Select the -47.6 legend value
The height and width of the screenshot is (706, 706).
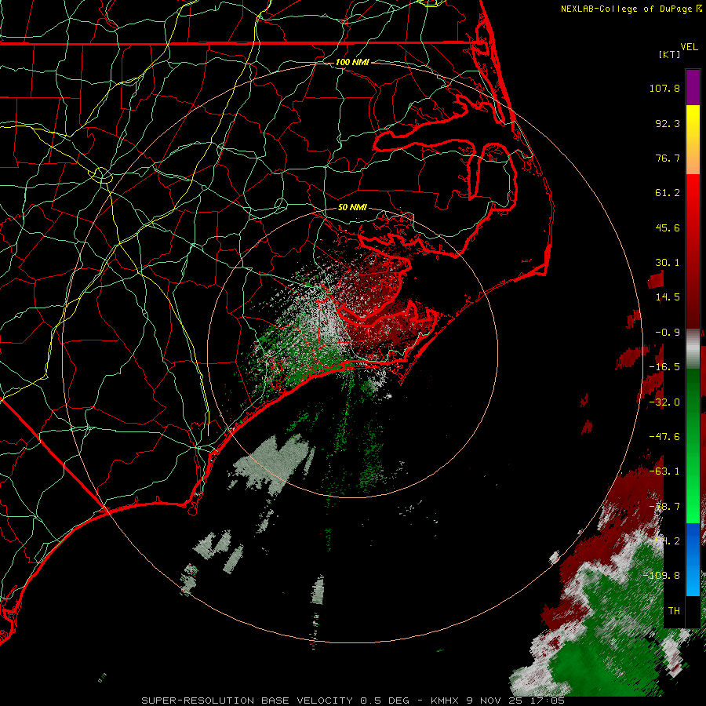[x=664, y=437]
